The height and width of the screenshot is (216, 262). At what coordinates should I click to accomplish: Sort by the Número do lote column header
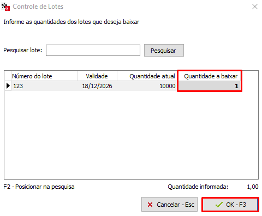44,76
